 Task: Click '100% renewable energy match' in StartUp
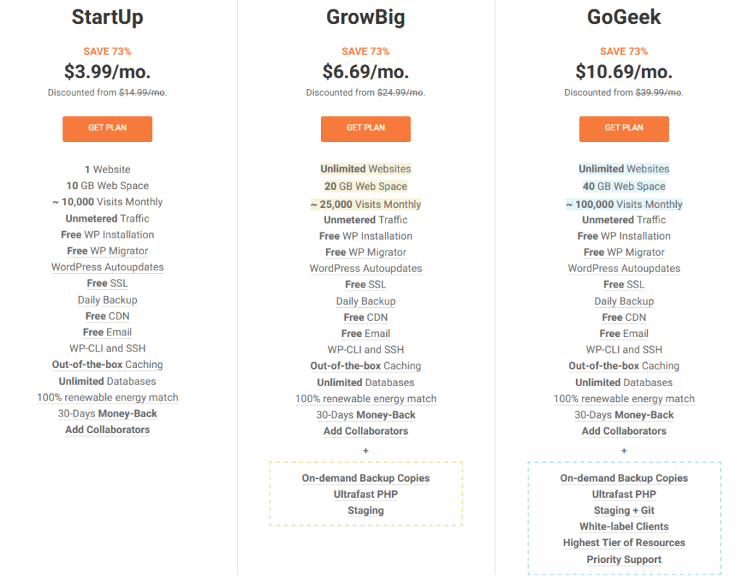[x=107, y=398]
